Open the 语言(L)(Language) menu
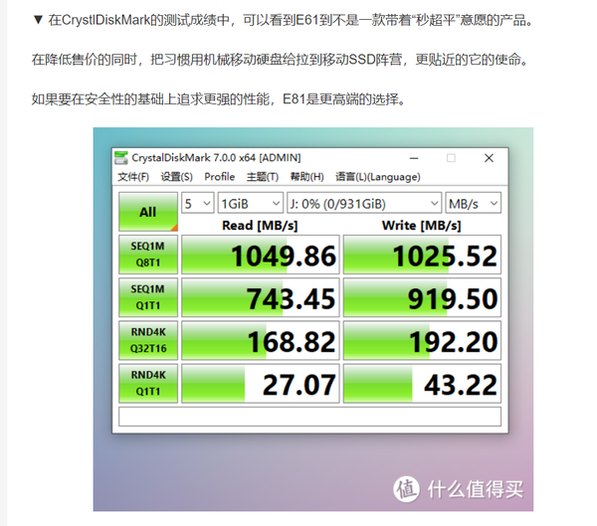 pos(378,177)
